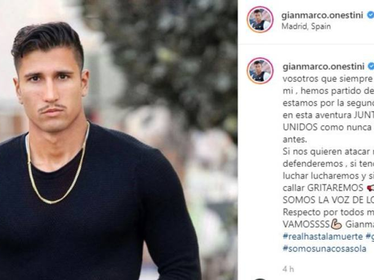The image size is (374, 280).
Task: Click the verified badge next to the header username
Action: click(x=370, y=15)
